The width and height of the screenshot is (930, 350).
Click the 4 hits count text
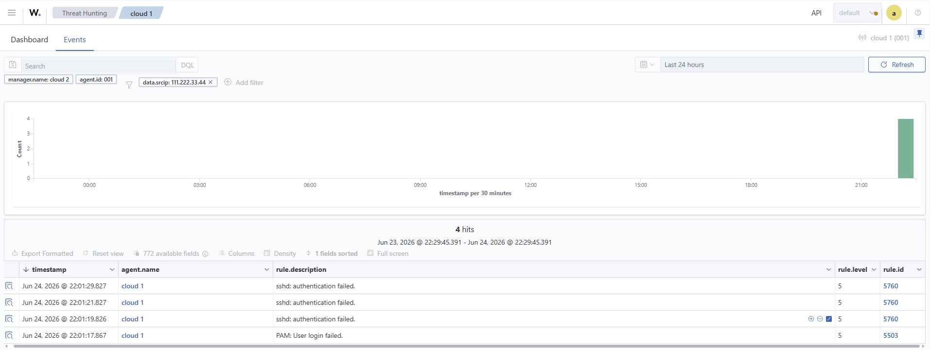coord(465,229)
